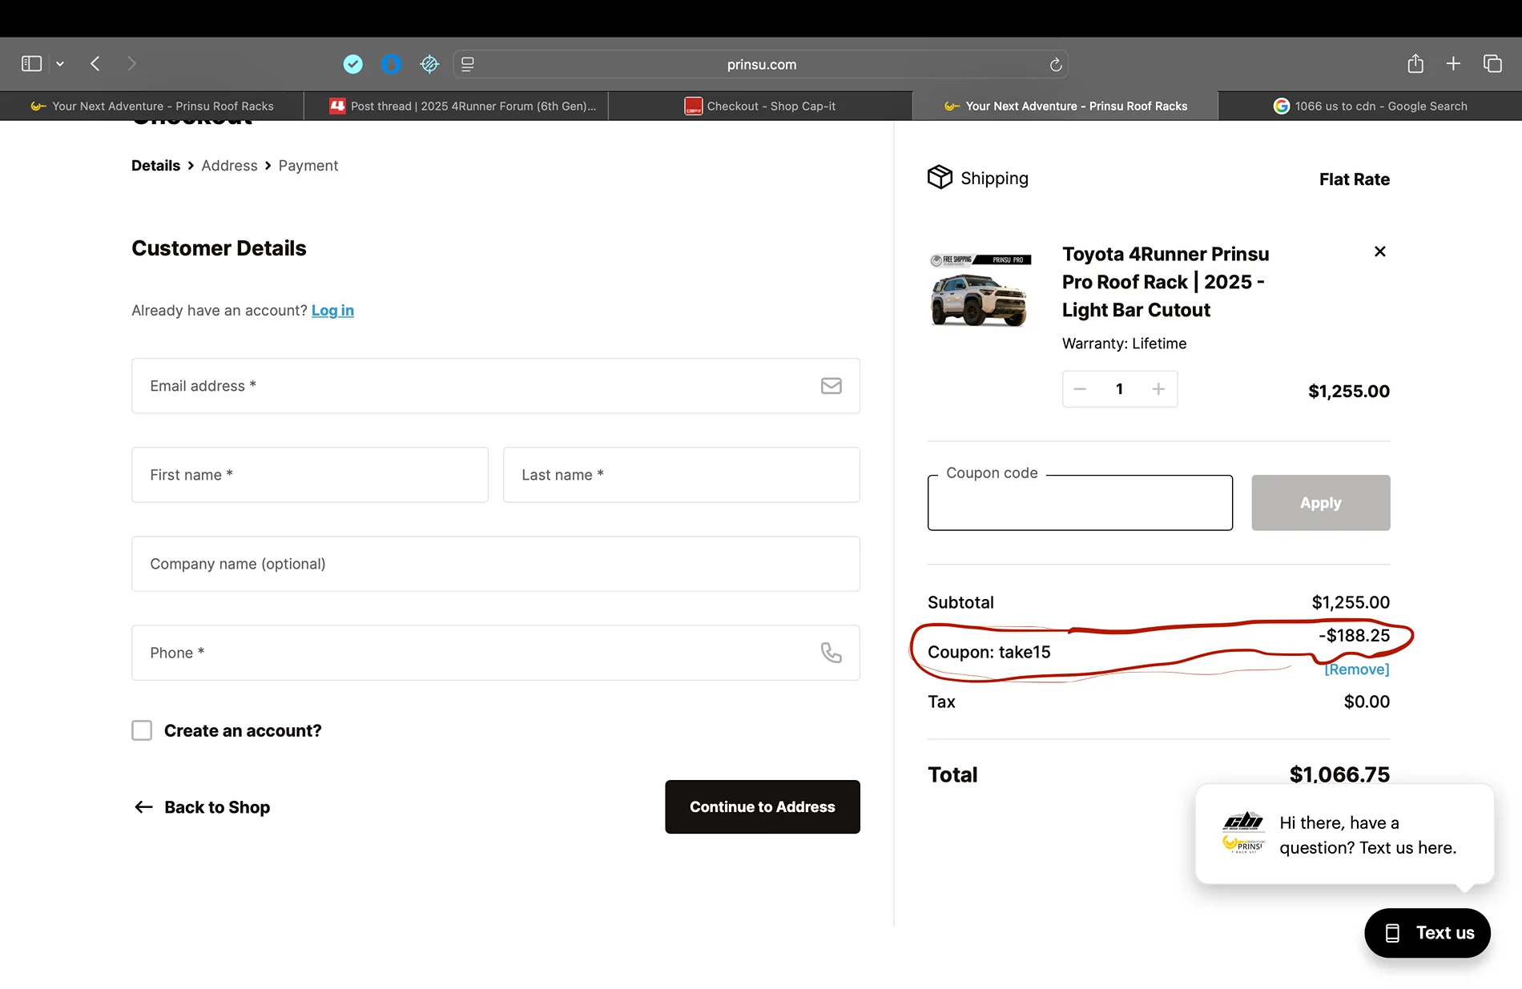Image resolution: width=1522 pixels, height=989 pixels.
Task: Switch to the Checkout - Shop Cap-it tab
Action: [x=760, y=107]
